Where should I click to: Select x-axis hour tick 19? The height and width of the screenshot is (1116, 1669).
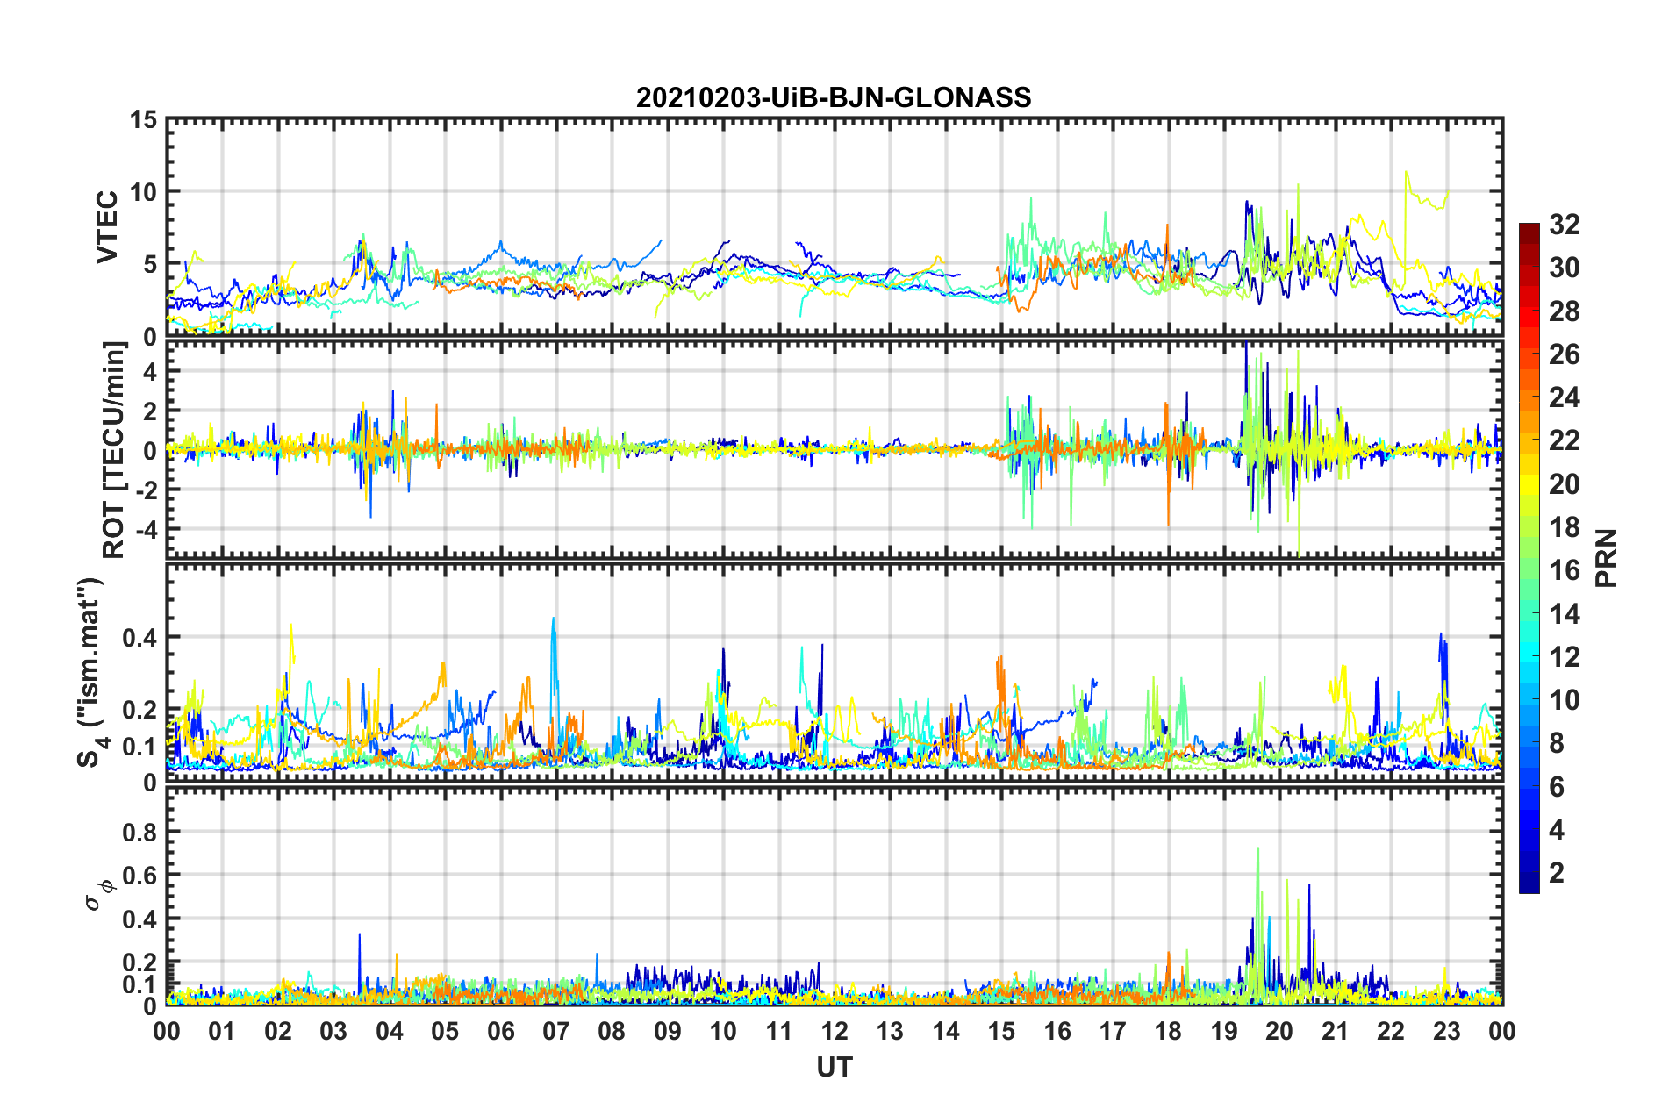pos(1224,1031)
